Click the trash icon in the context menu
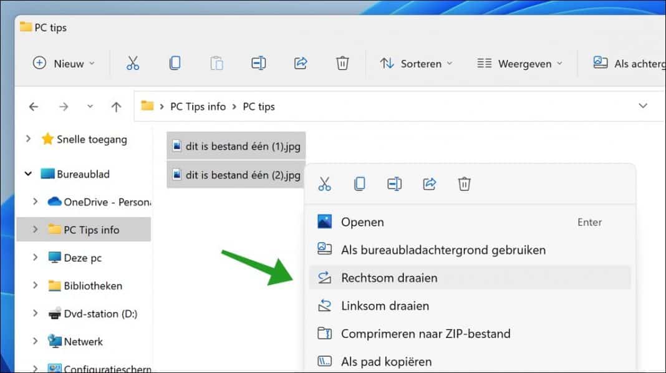This screenshot has height=373, width=666. [464, 183]
